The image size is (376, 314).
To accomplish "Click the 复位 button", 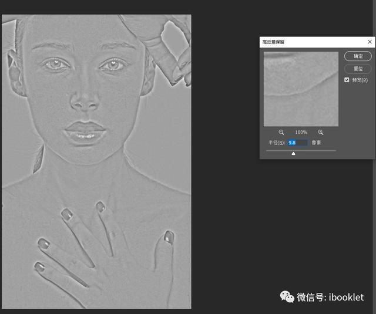I will (358, 69).
